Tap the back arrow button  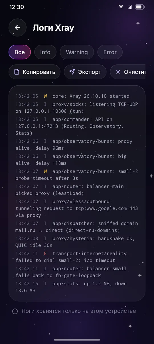(x=17, y=28)
